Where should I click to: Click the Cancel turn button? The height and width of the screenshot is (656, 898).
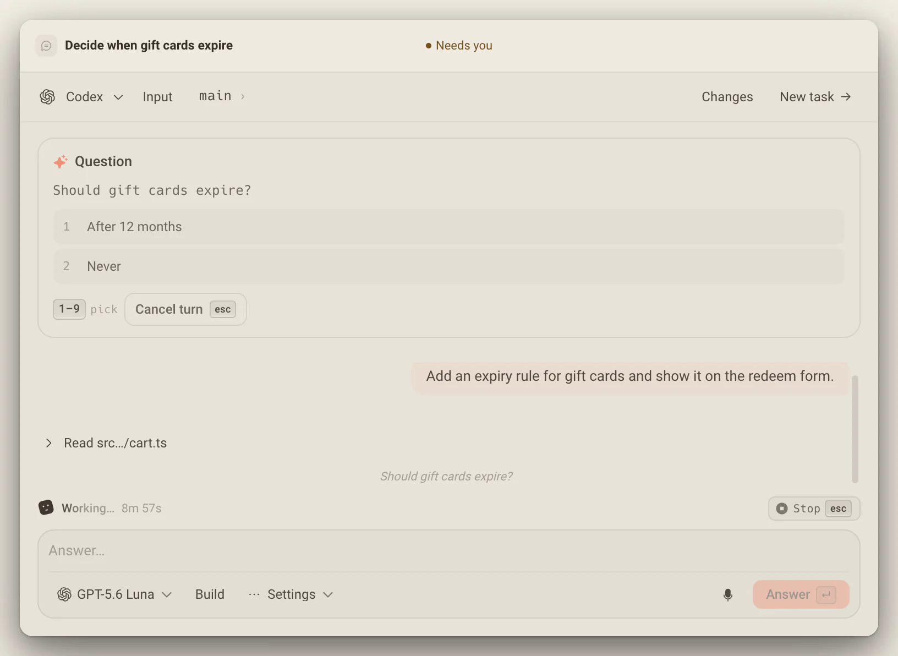[x=185, y=309]
